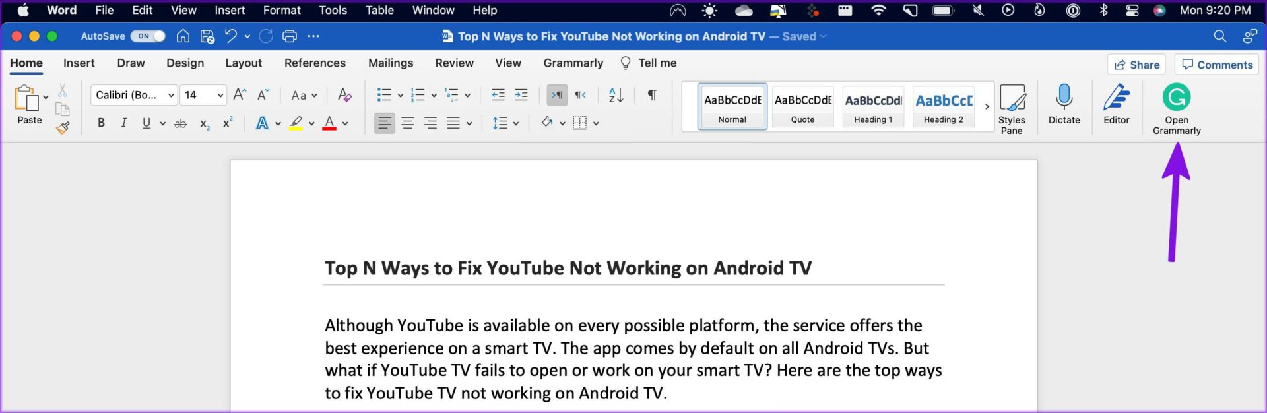Open the Format menu in menu bar
Image resolution: width=1267 pixels, height=413 pixels.
pyautogui.click(x=282, y=10)
